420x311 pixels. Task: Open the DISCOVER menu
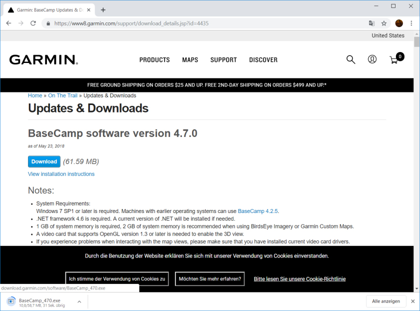263,60
